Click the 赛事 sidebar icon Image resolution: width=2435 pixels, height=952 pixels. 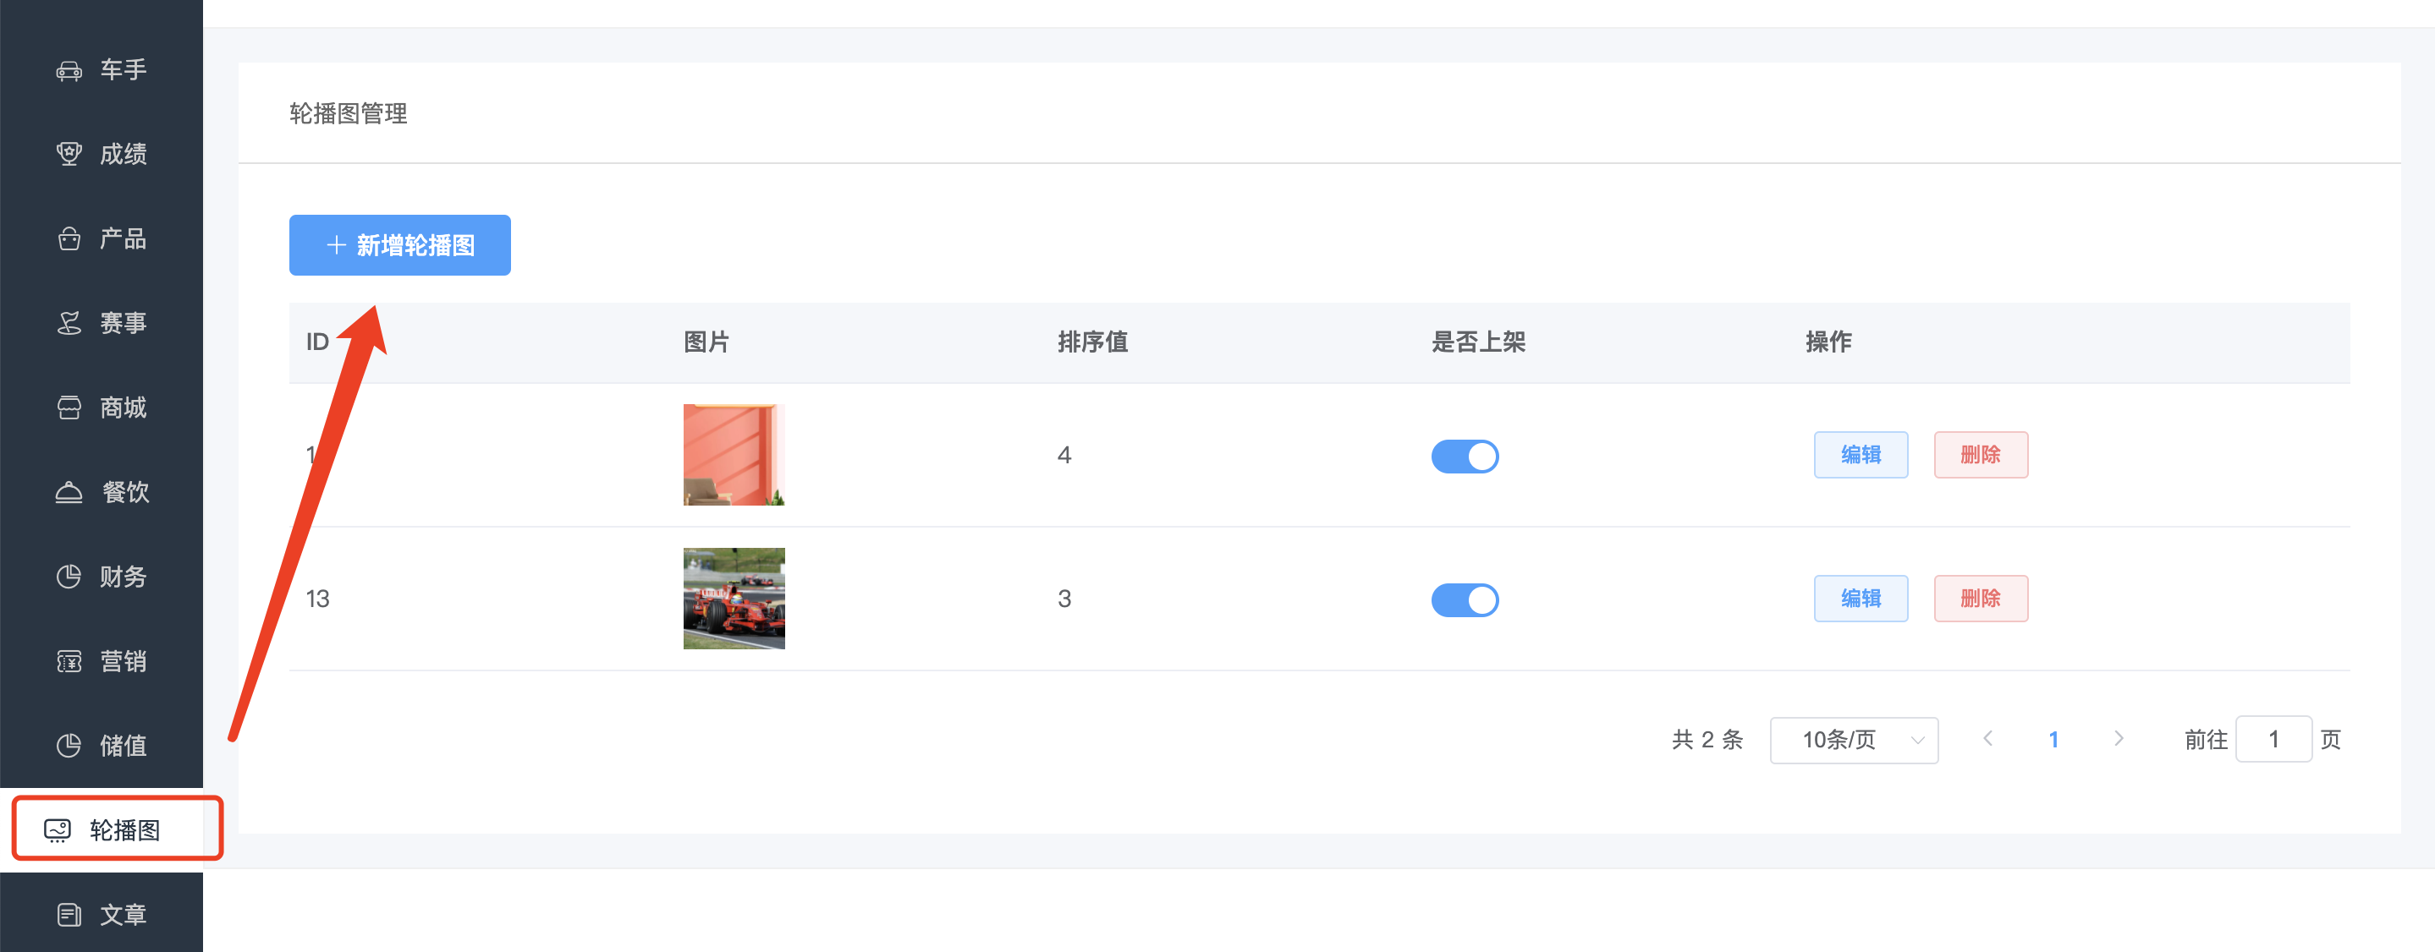tap(69, 323)
